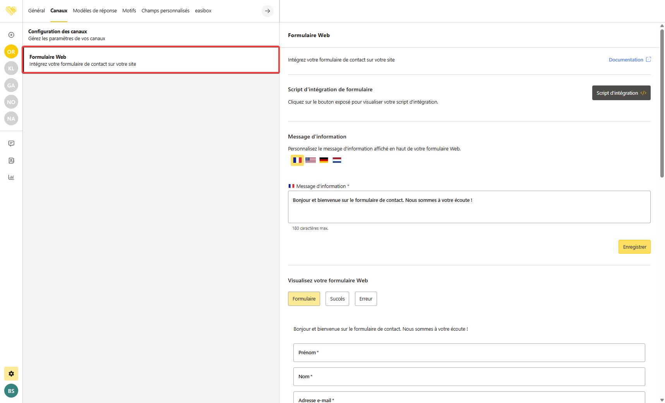Screen dimensions: 665x403
Task: Open the conversations chat icon
Action: pos(11,143)
